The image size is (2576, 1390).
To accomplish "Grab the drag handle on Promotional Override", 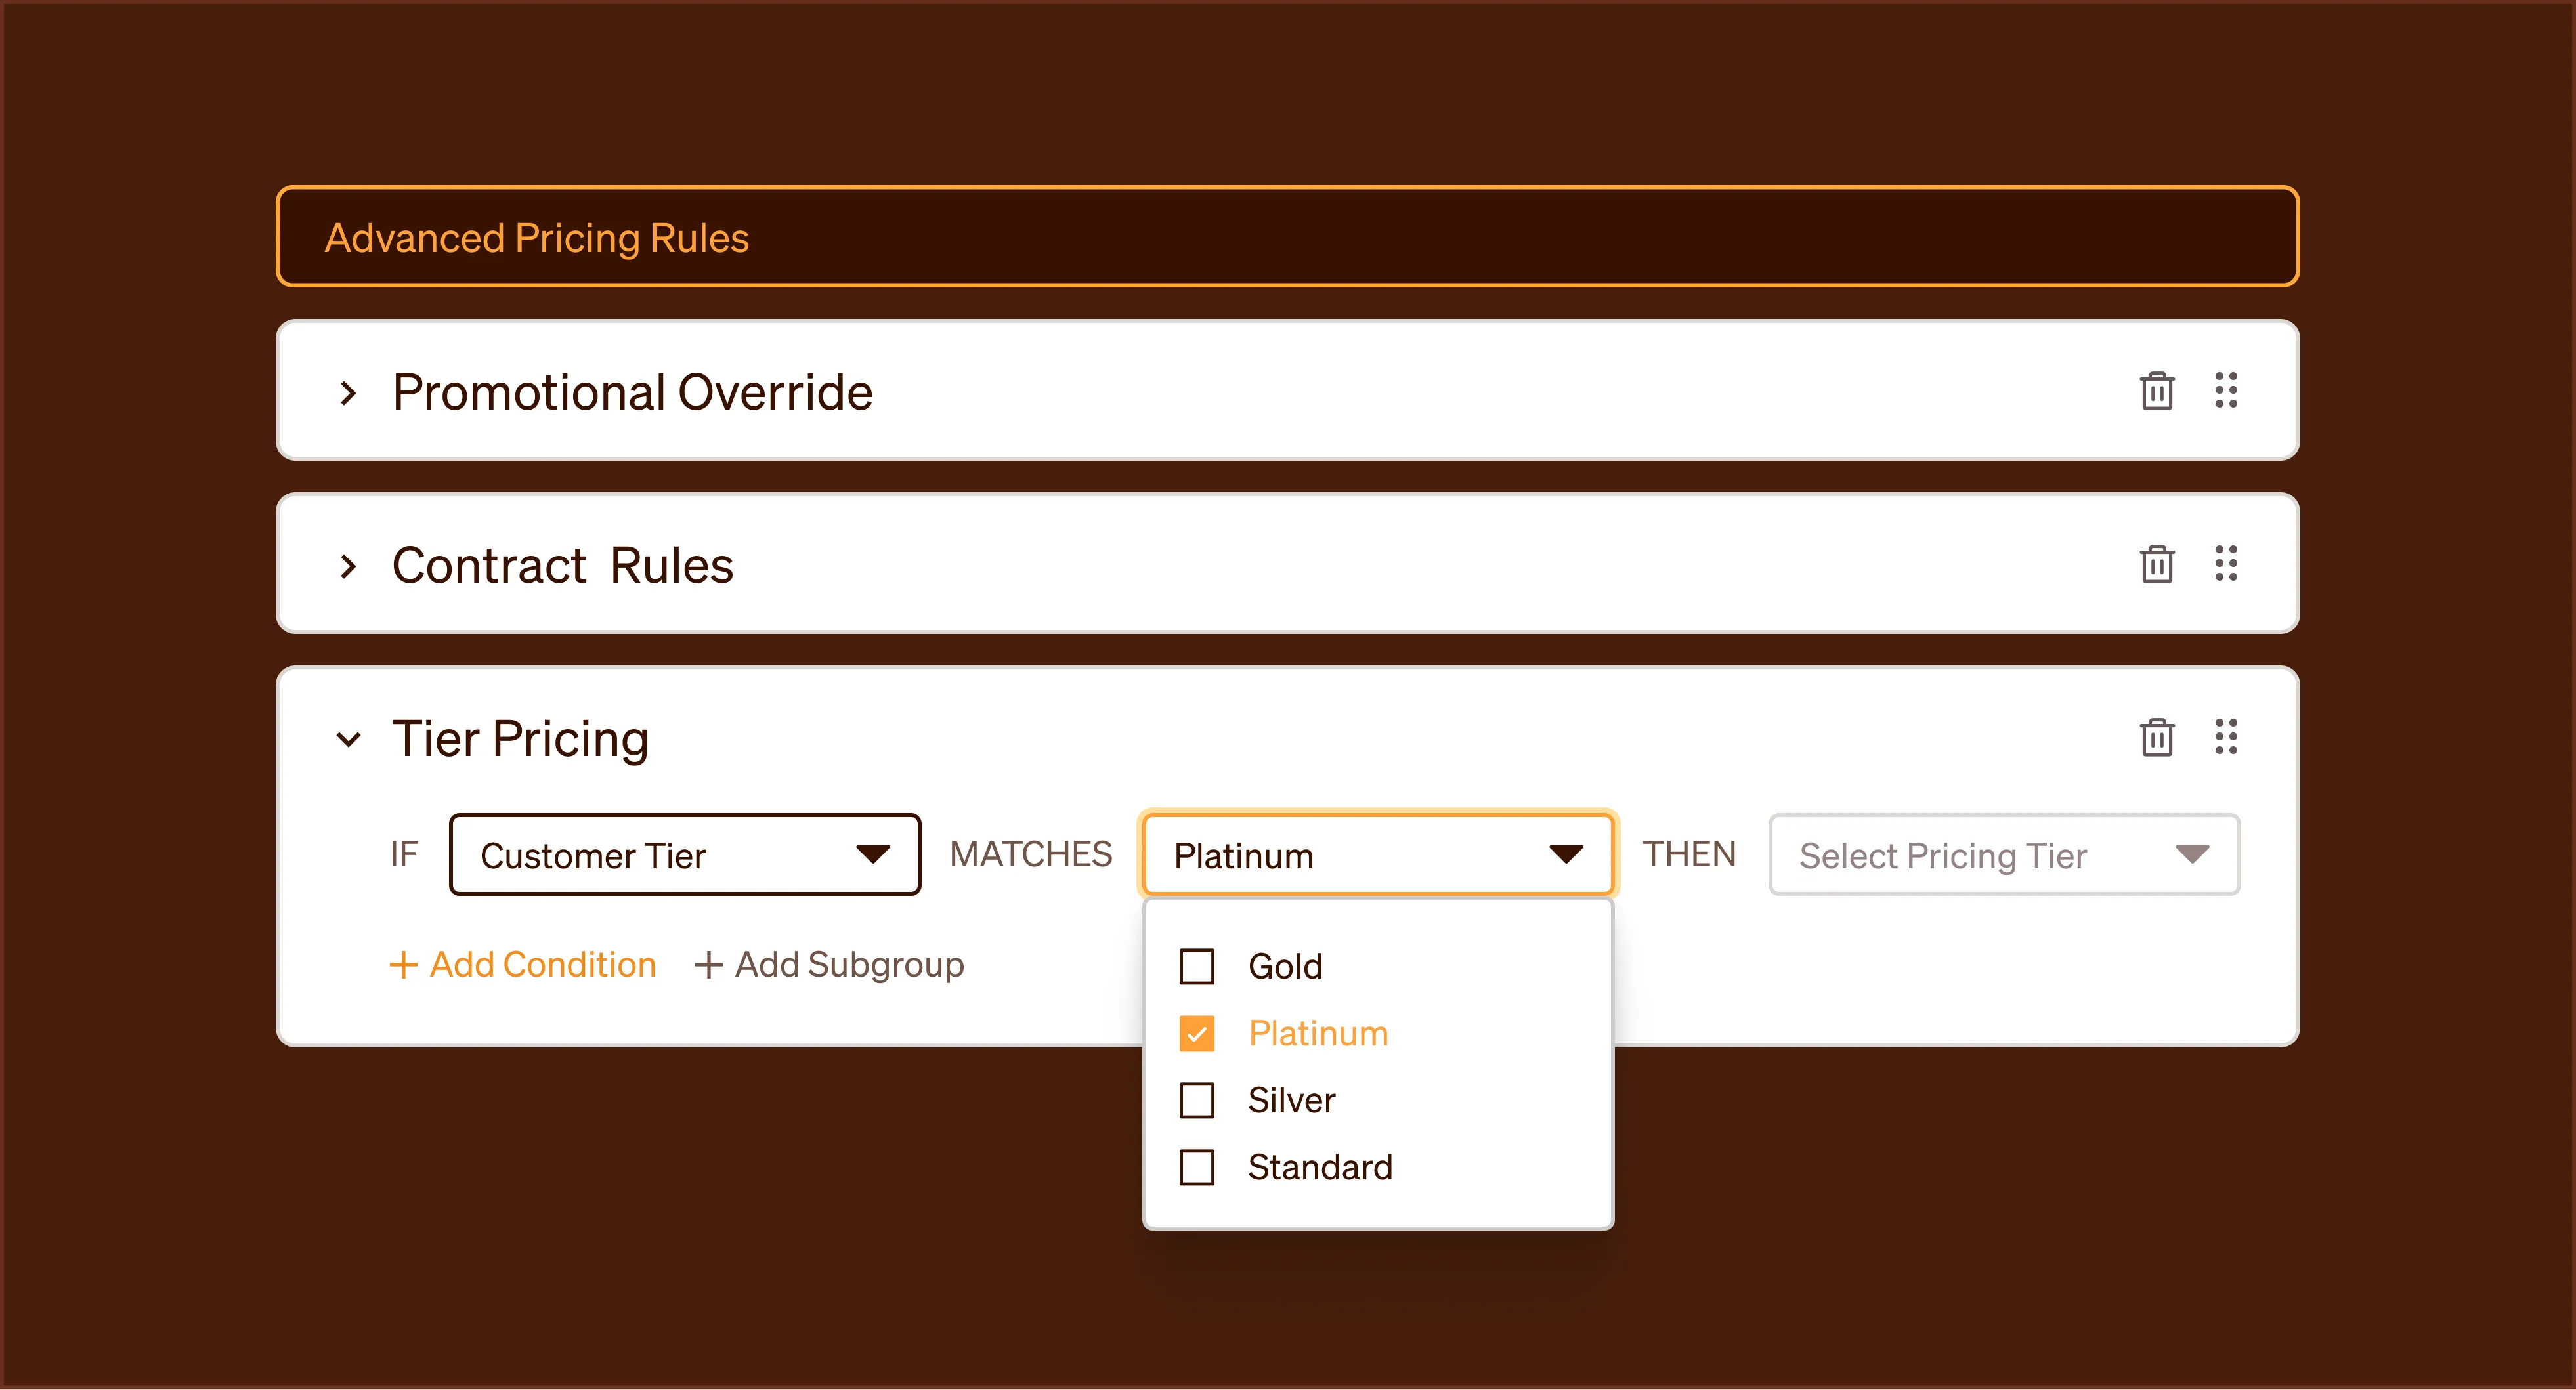I will (x=2225, y=391).
